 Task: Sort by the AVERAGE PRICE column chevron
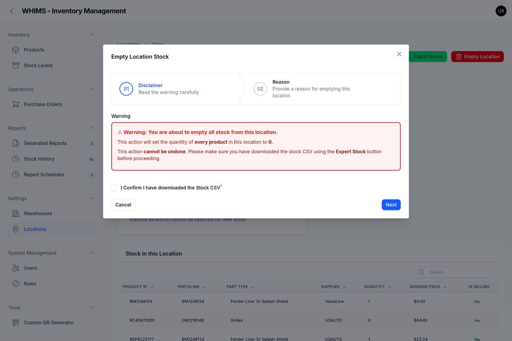pos(445,287)
